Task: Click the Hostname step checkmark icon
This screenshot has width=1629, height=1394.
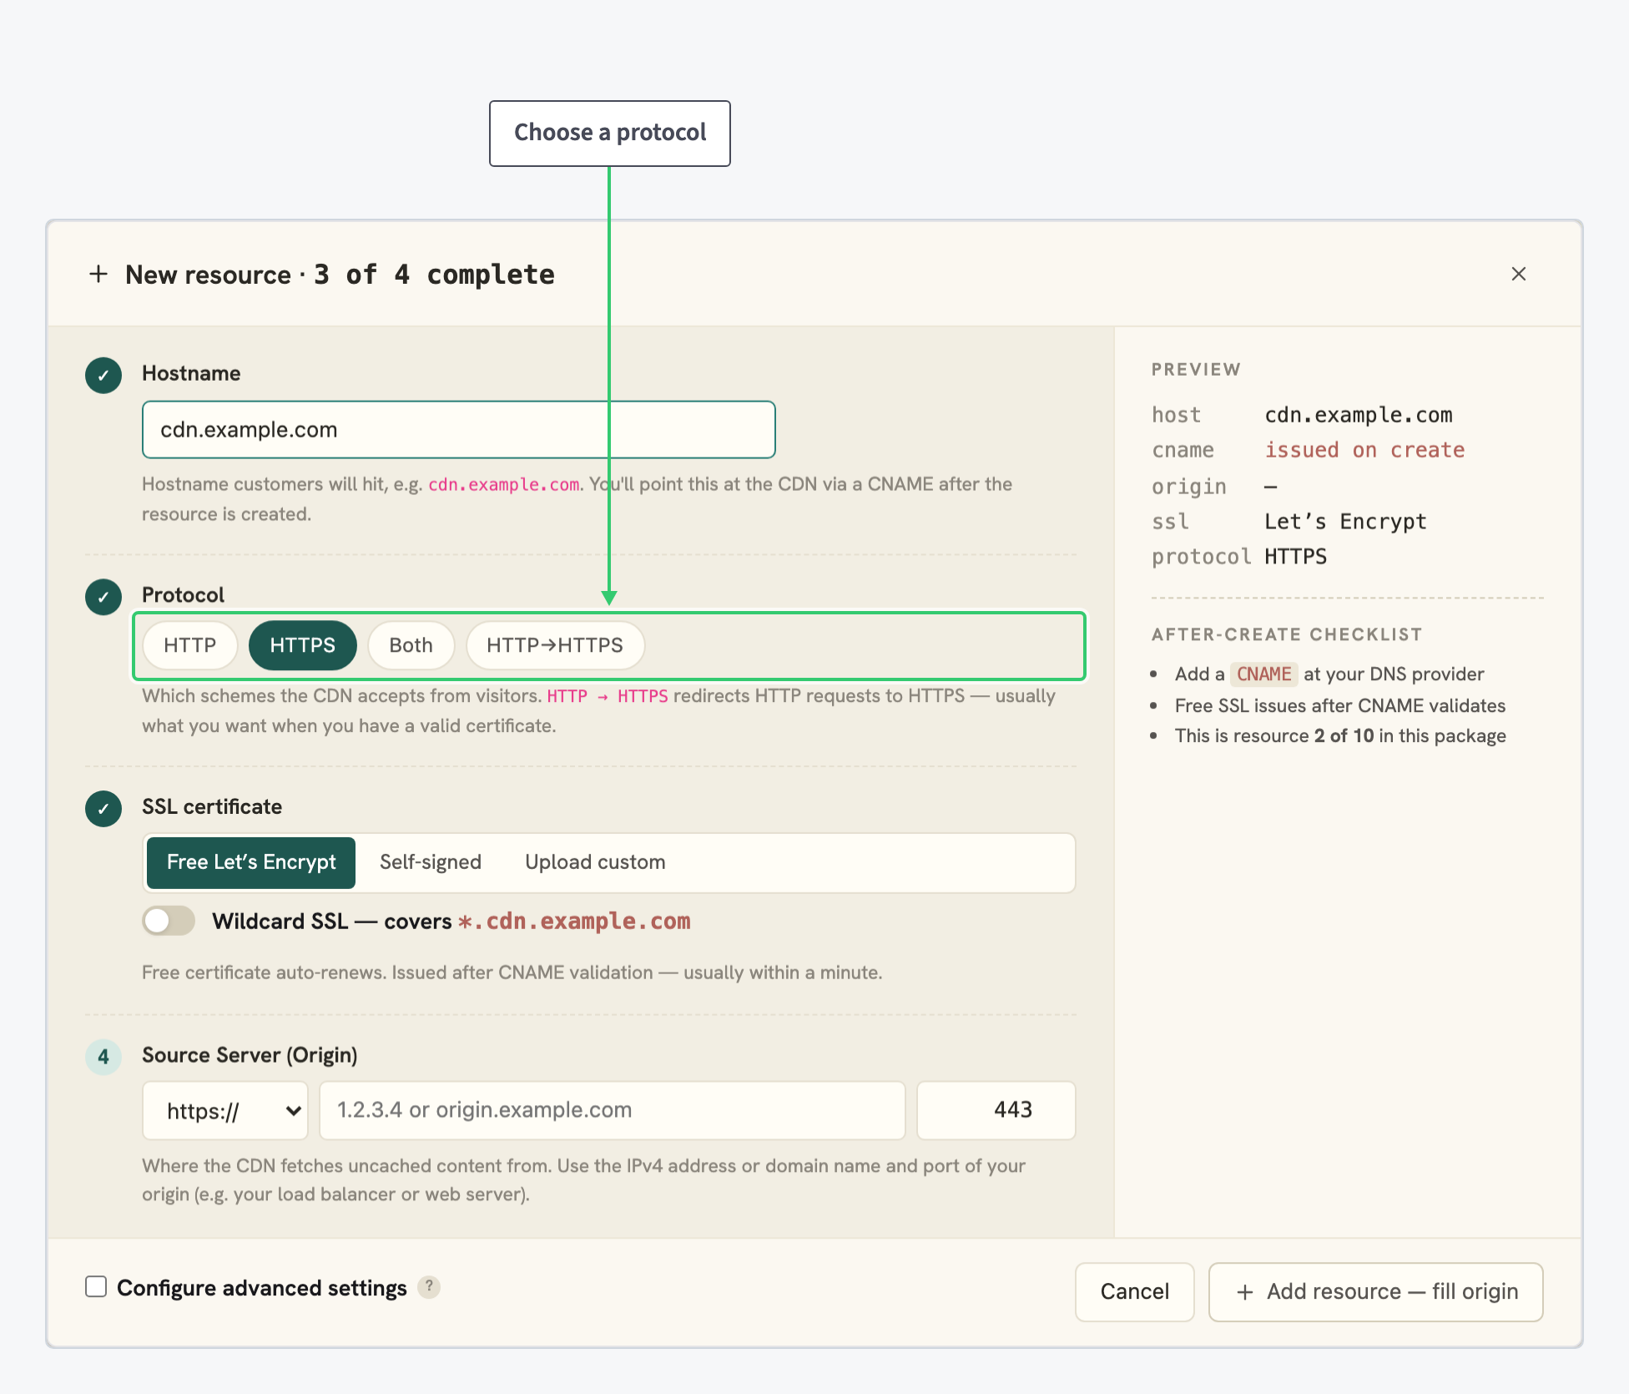Action: [103, 375]
